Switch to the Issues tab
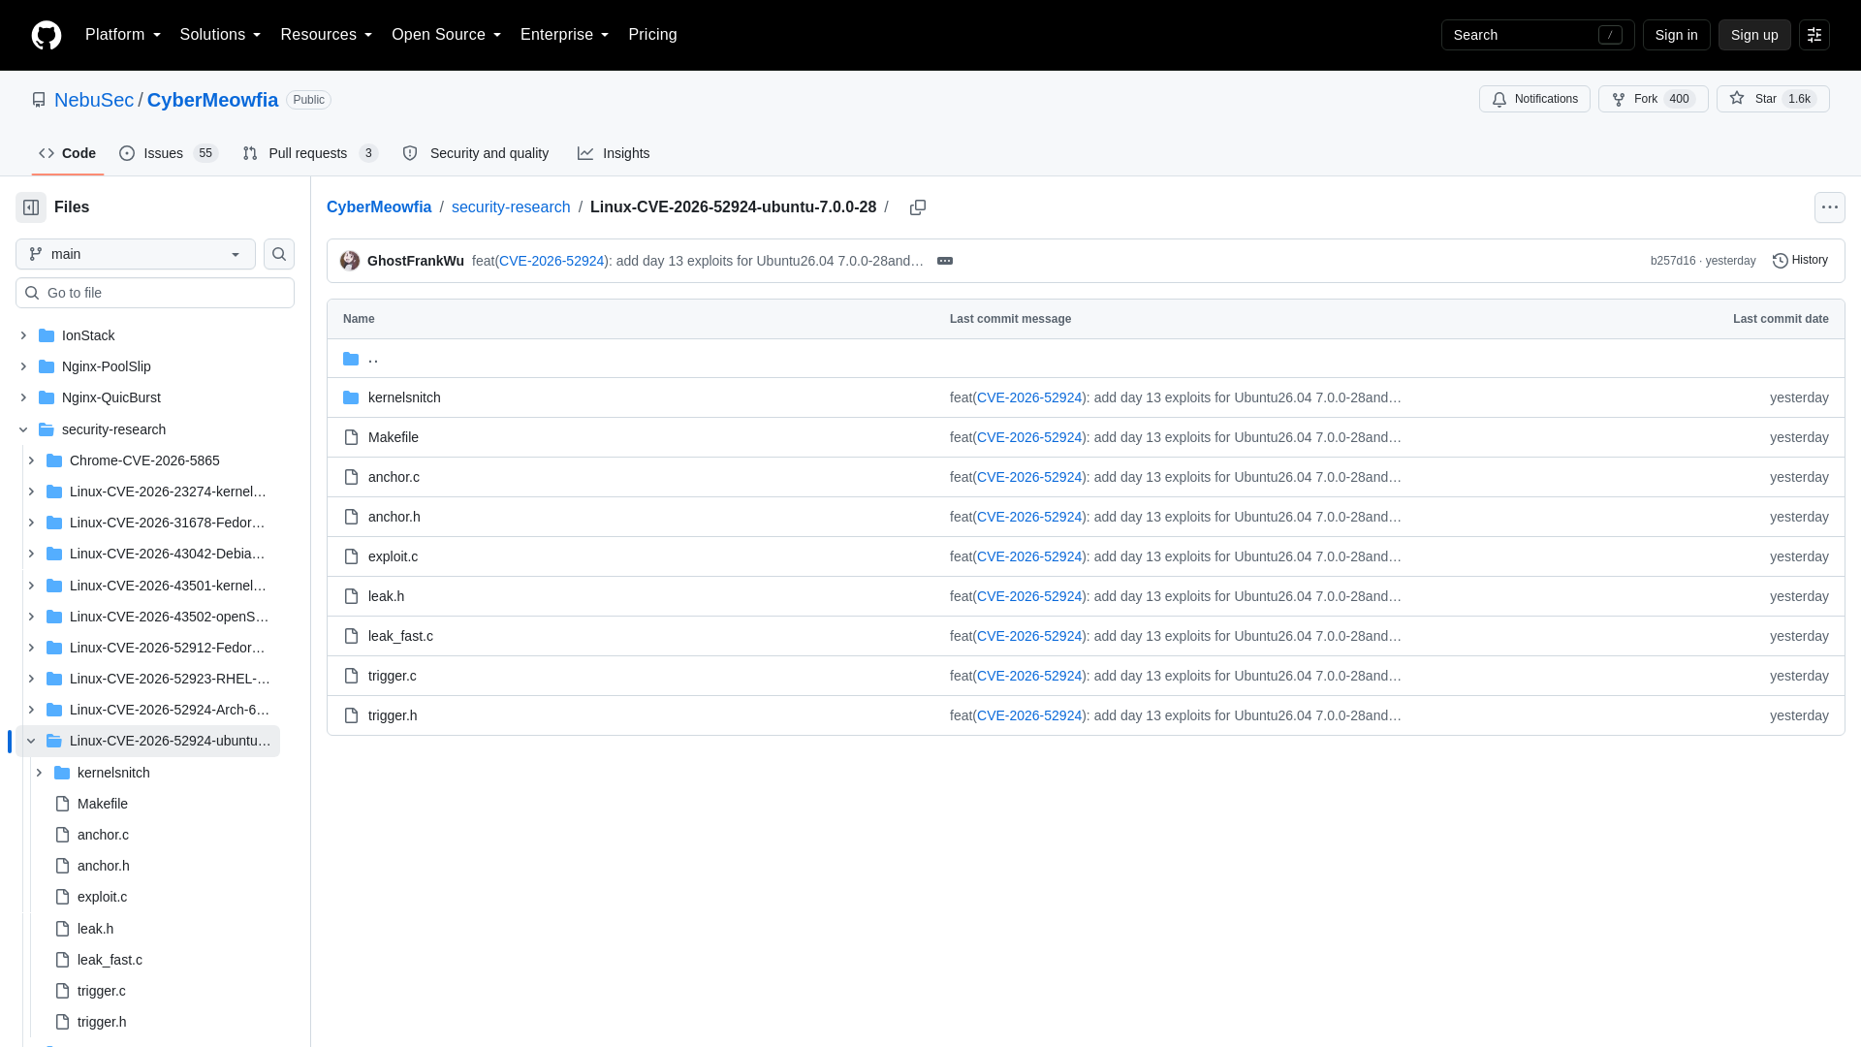Viewport: 1861px width, 1047px height. pos(169,153)
